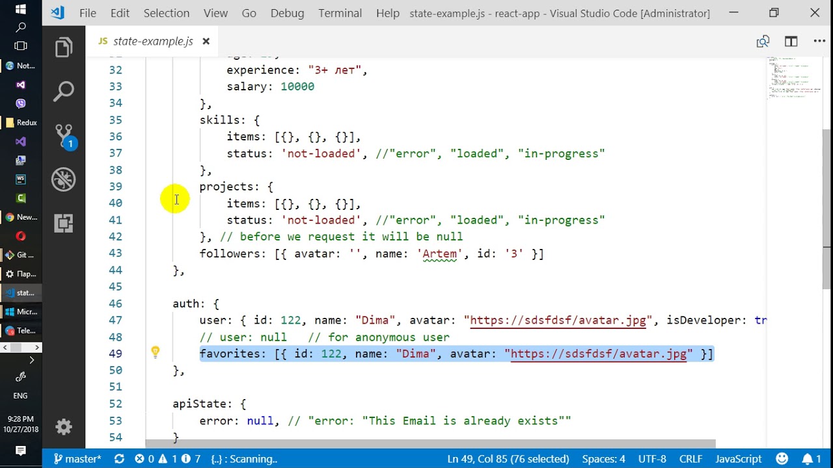Open the Selection menu
This screenshot has height=468, width=833.
click(x=167, y=13)
